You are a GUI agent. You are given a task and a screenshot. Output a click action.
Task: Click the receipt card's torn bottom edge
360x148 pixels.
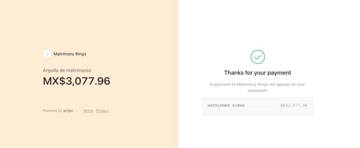[257, 116]
